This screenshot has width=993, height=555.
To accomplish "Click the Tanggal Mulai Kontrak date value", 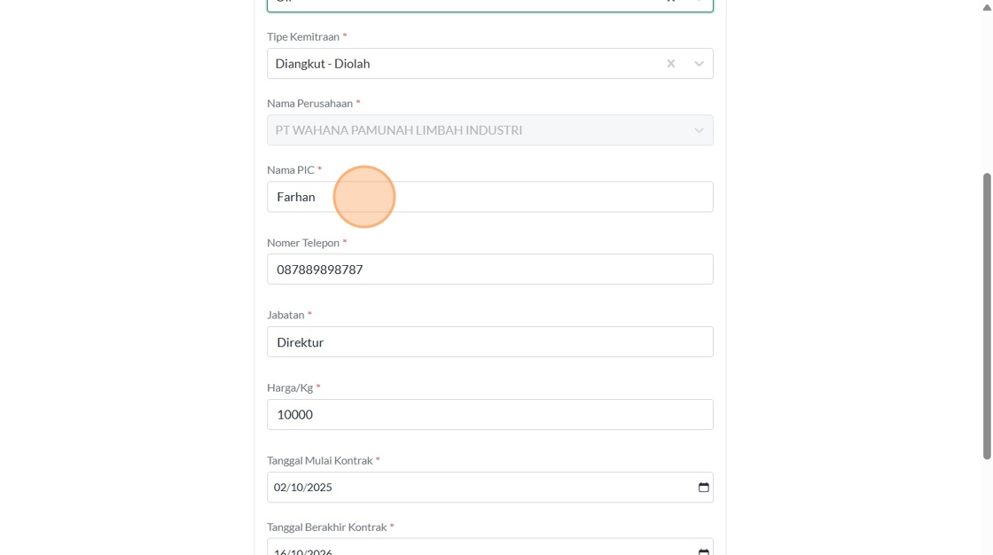I will point(303,488).
